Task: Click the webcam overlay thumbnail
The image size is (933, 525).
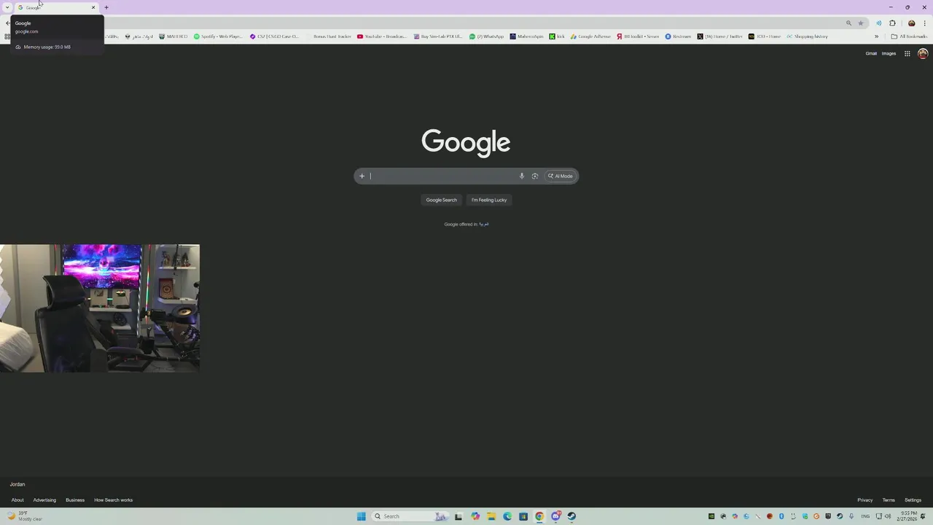Action: tap(100, 308)
